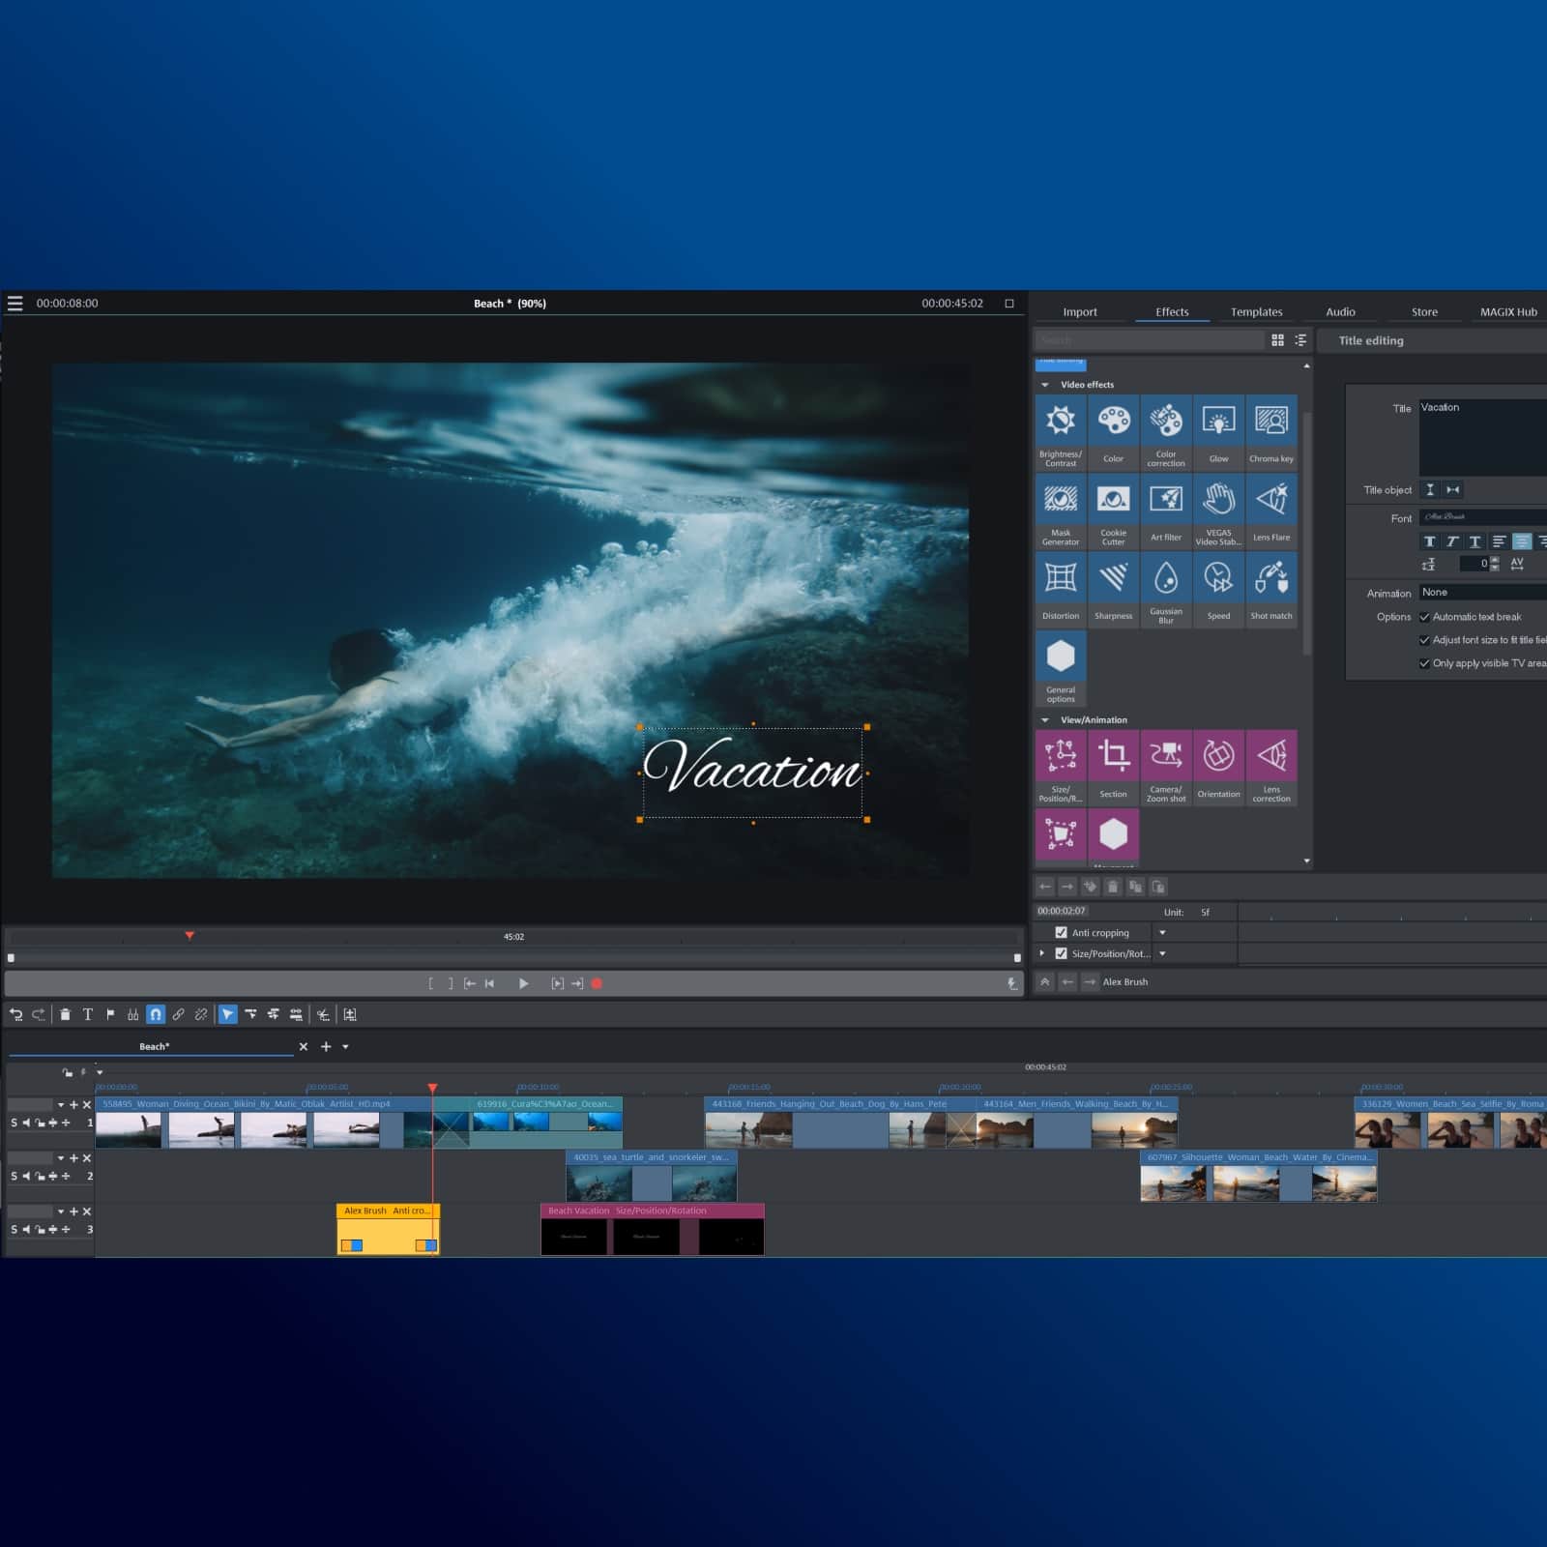Collapse the View/Animation section

(1045, 719)
